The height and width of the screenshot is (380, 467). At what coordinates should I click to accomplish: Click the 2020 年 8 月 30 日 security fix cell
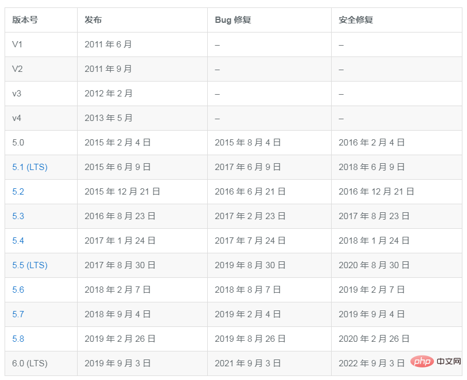[x=374, y=265]
